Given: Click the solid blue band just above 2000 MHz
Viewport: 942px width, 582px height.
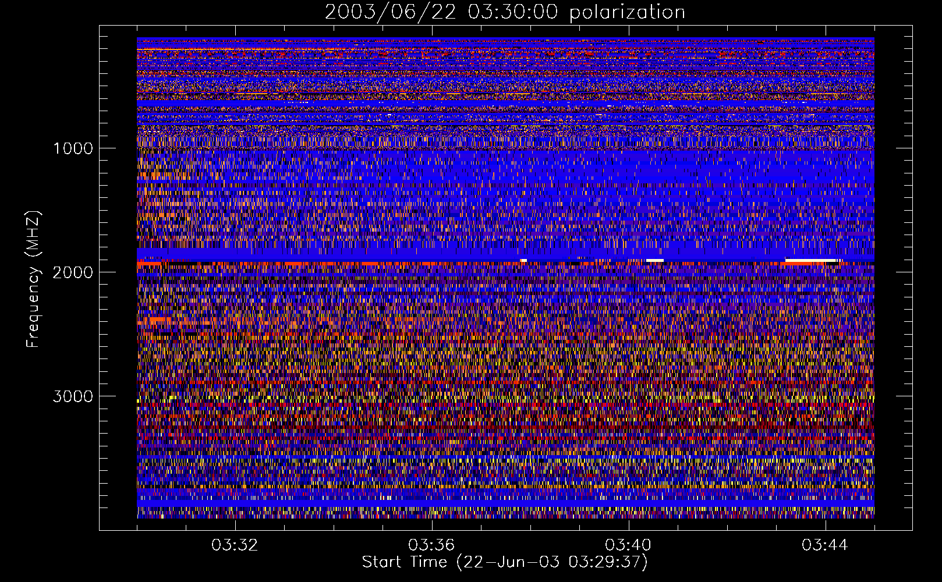Looking at the screenshot, I should coord(505,254).
